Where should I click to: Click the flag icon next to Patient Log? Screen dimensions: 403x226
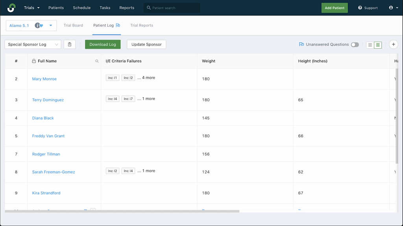pos(118,25)
